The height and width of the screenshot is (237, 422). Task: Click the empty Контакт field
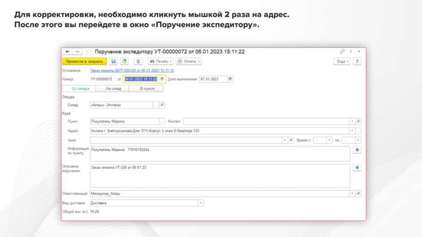coord(266,121)
